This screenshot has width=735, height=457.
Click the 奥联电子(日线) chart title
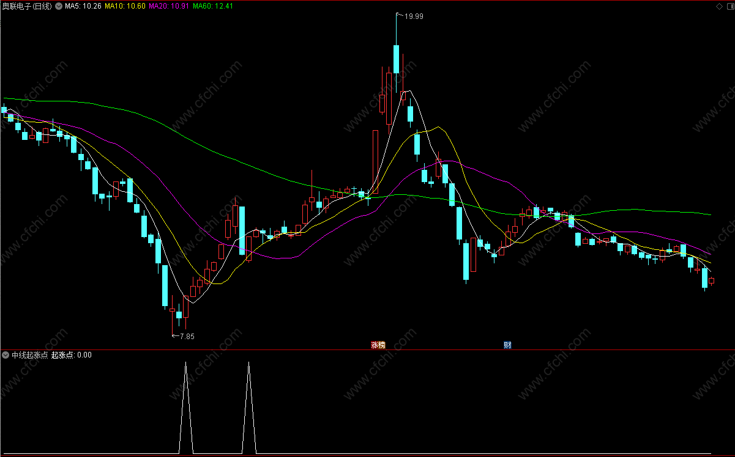coord(27,6)
